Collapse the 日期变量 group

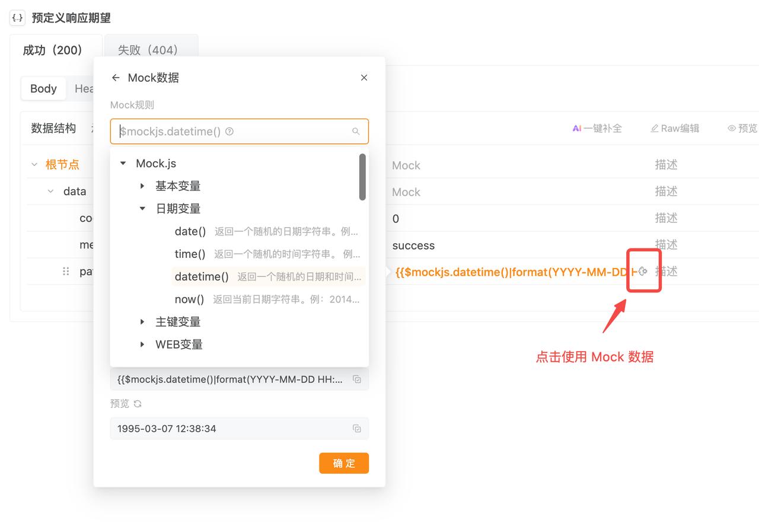(x=142, y=209)
